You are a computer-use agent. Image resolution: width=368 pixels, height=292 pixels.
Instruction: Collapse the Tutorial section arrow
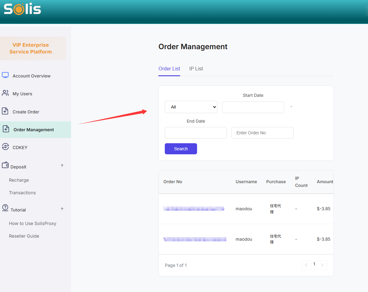point(62,209)
